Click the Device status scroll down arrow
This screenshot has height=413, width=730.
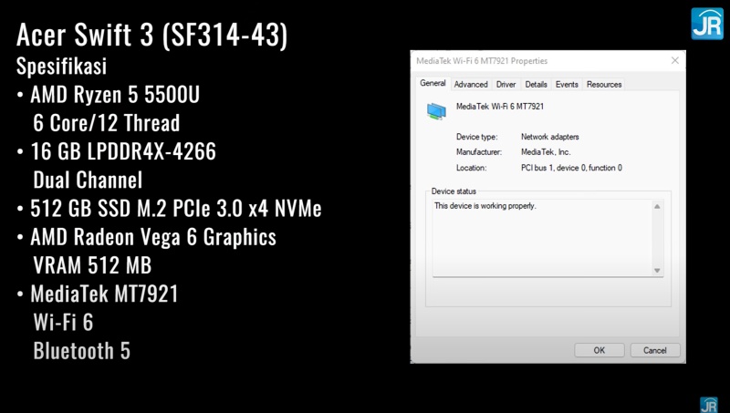[x=657, y=271]
